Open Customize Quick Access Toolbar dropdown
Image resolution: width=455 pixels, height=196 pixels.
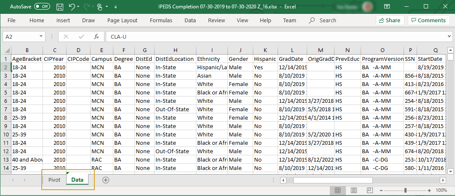pos(115,7)
